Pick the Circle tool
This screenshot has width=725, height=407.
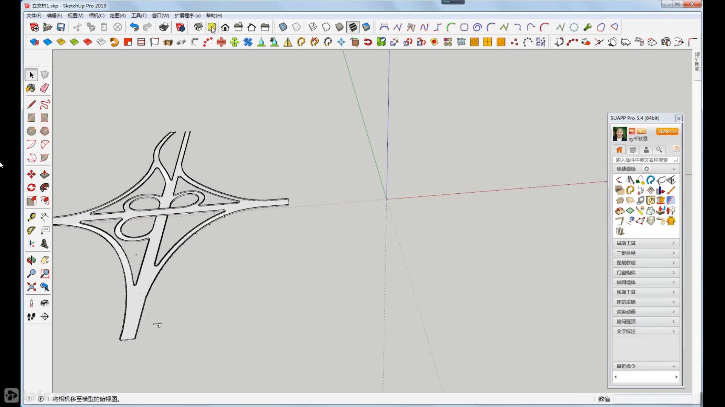(x=31, y=131)
